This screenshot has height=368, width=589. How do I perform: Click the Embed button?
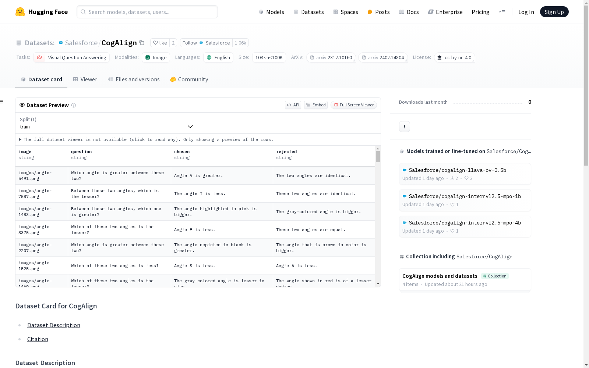316,105
